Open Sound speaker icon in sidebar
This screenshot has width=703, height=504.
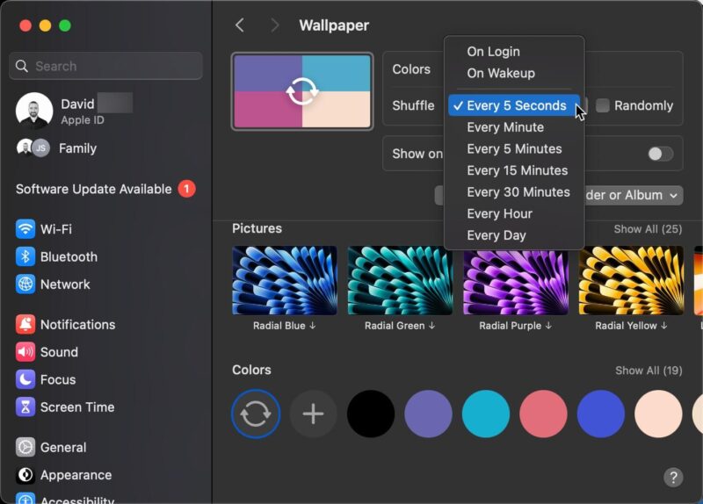25,352
